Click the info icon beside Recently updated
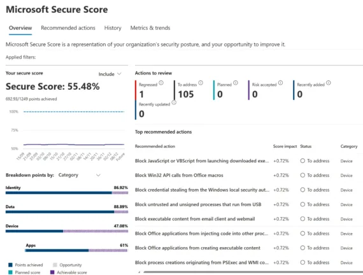This screenshot has width=363, height=275. tap(174, 102)
